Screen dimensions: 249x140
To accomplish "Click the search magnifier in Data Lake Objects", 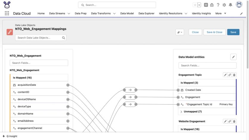I will [x=63, y=38].
